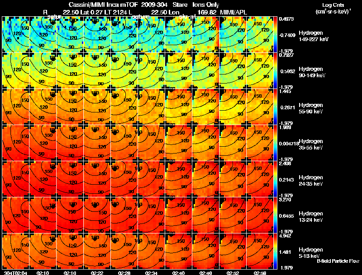The height and width of the screenshot is (275, 362).
Task: Click the 4.942 color scale maximum
Action: tap(285, 236)
